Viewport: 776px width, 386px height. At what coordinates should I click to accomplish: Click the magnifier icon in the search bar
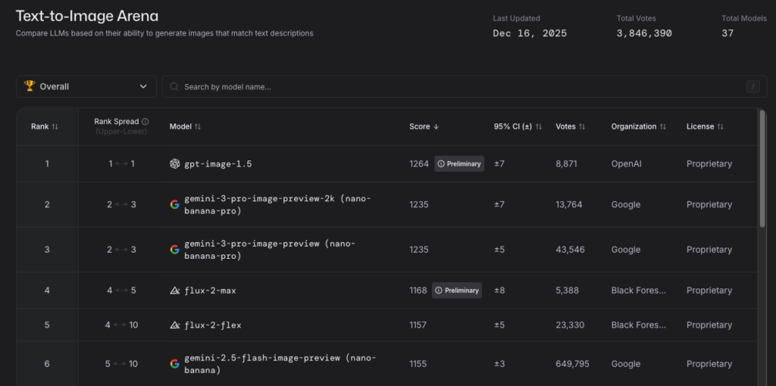click(174, 87)
